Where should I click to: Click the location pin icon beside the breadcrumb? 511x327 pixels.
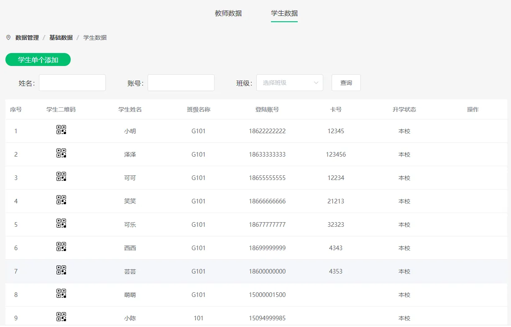tap(9, 37)
